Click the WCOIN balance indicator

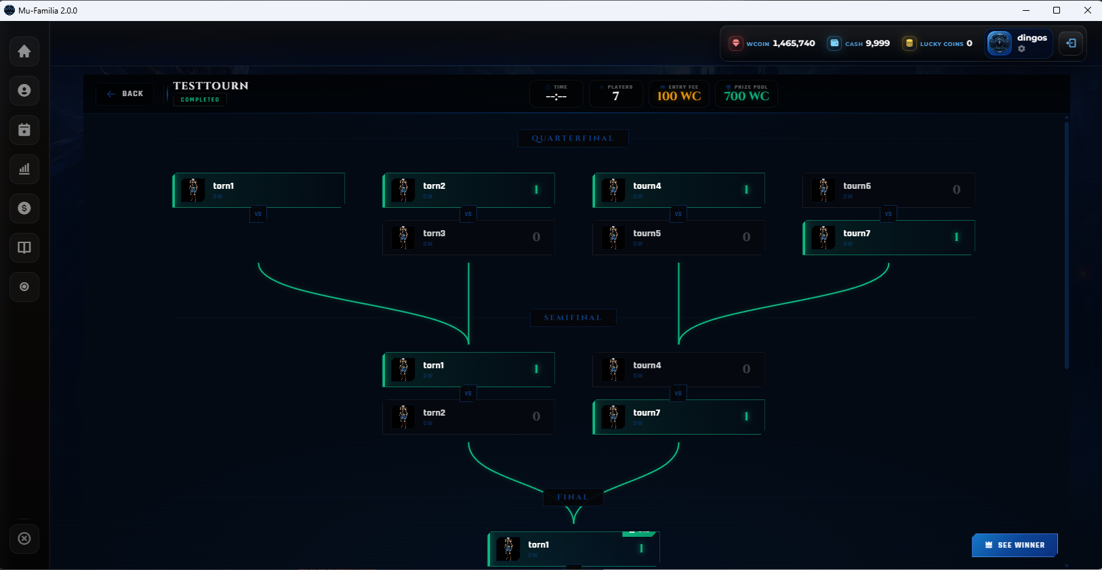point(772,43)
